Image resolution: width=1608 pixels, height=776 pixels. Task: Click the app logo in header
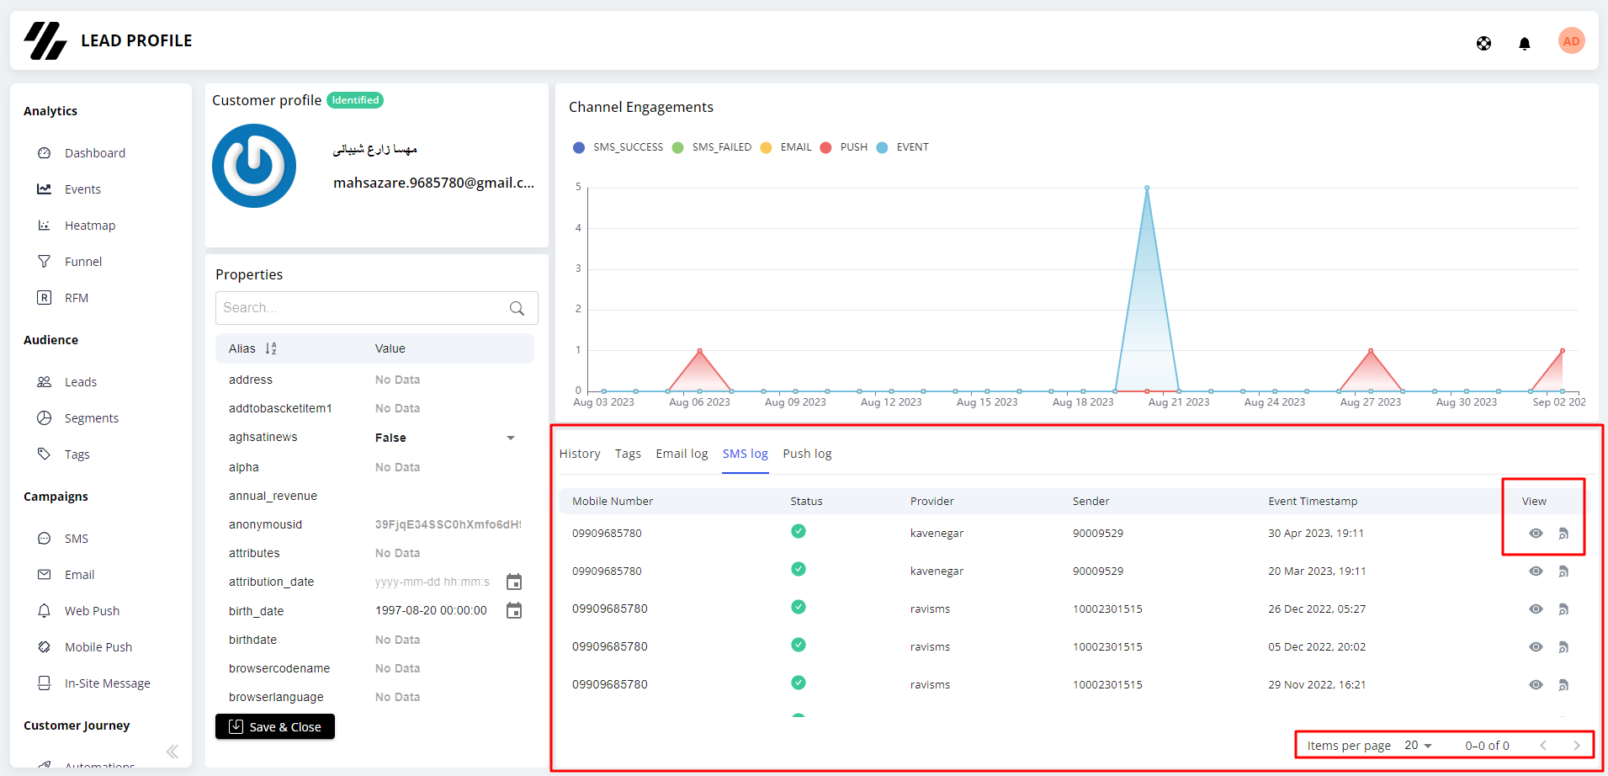coord(45,40)
